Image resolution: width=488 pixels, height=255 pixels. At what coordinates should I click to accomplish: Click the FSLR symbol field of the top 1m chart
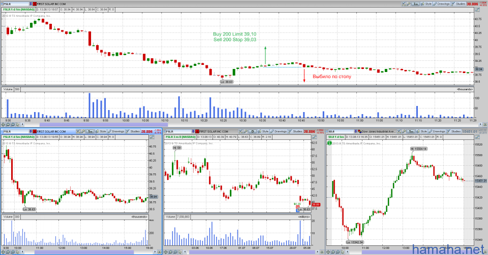(16, 4)
